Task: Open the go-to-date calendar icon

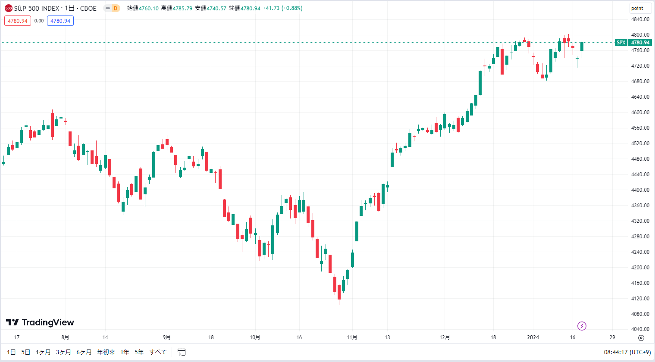Action: [182, 352]
